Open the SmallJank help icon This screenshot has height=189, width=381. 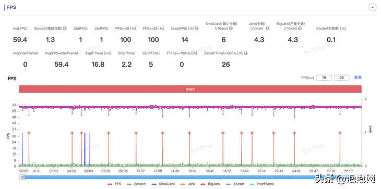(x=231, y=28)
